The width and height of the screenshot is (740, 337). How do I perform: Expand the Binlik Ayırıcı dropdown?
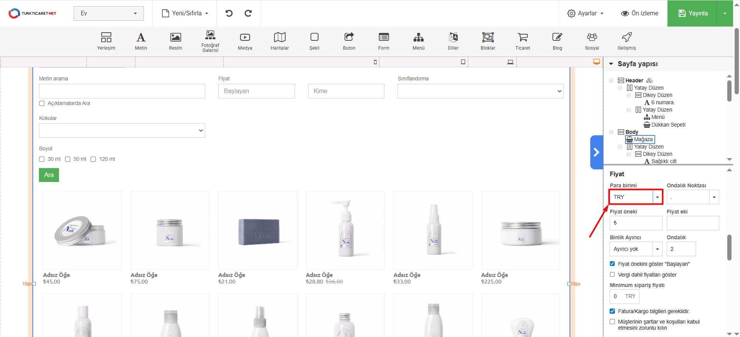tap(635, 249)
